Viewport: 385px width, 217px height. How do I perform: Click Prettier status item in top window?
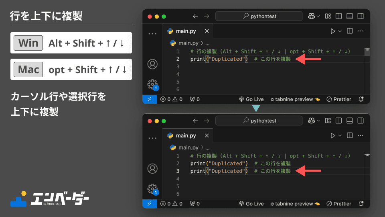(x=339, y=99)
